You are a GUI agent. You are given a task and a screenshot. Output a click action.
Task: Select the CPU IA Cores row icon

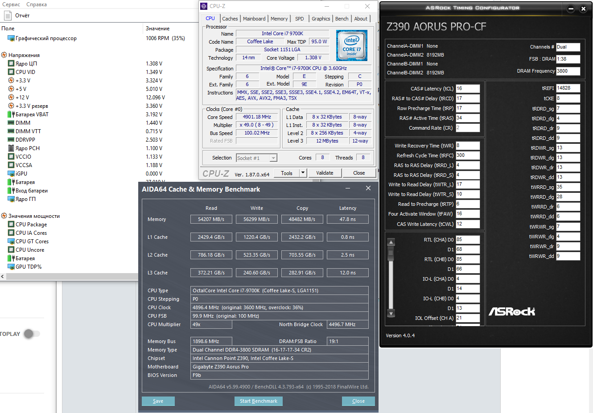[11, 233]
